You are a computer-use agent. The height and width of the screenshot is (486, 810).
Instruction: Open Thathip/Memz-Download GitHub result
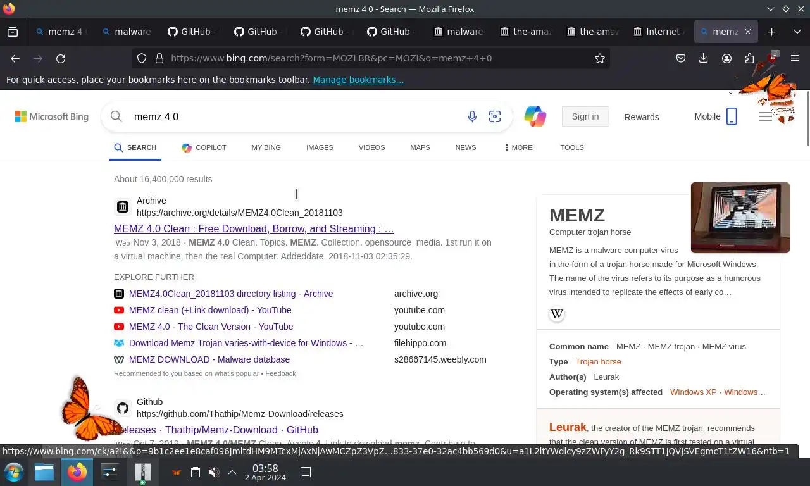[x=216, y=430]
